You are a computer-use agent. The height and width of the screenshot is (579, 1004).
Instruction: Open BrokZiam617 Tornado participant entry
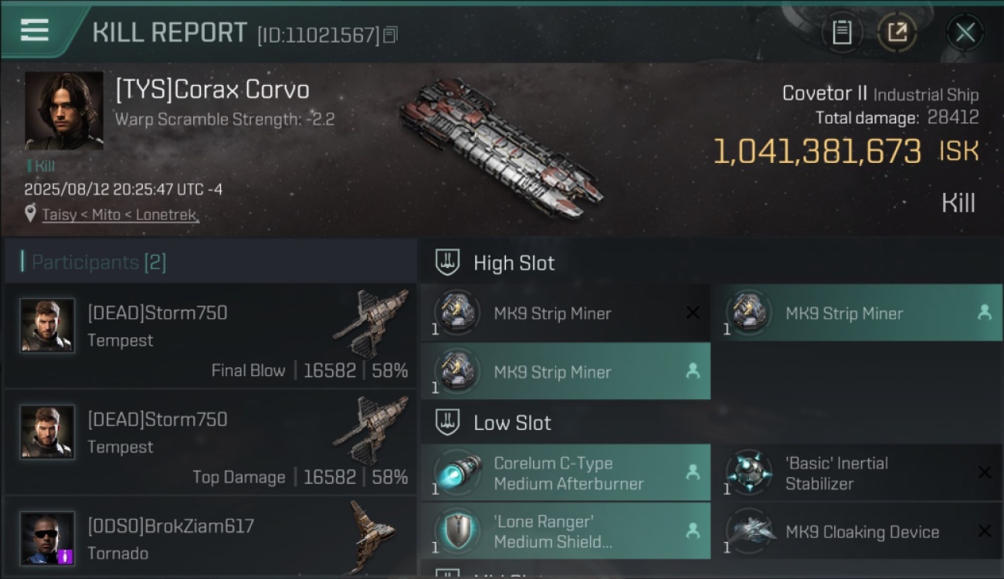tap(211, 537)
